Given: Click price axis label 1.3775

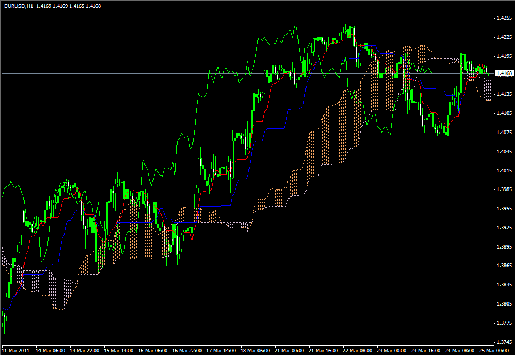Looking at the screenshot, I should (504, 323).
